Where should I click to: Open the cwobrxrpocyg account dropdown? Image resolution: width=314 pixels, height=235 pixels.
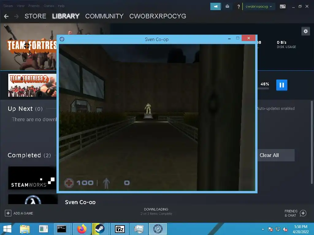(258, 7)
